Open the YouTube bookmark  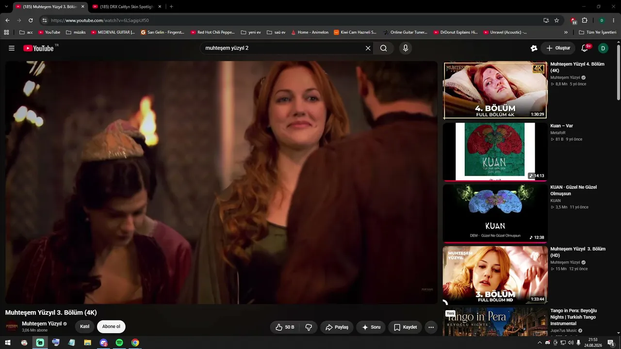click(x=49, y=32)
